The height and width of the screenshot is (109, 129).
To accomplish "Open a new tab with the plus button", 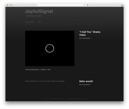I will [122, 6].
